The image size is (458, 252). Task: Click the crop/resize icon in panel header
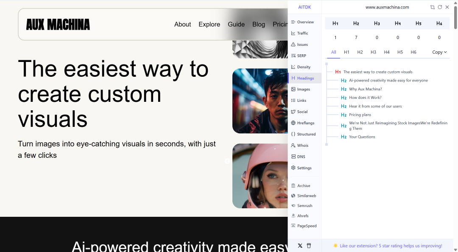pyautogui.click(x=432, y=7)
